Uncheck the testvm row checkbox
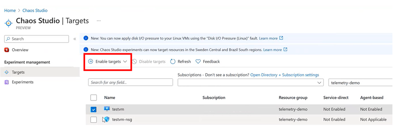Screen dimensions: 406x135 pyautogui.click(x=93, y=110)
